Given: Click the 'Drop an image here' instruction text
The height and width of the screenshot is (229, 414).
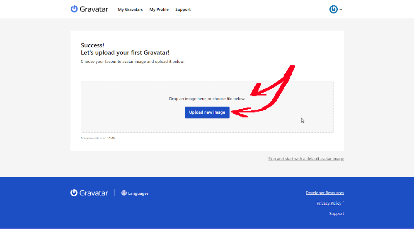Looking at the screenshot, I should point(207,99).
